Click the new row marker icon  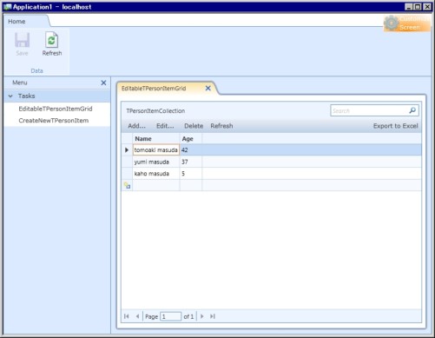[x=127, y=185]
